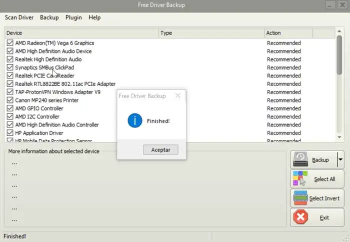The image size is (350, 242).
Task: Minimize the Free Driver Backup window
Action: pos(330,5)
